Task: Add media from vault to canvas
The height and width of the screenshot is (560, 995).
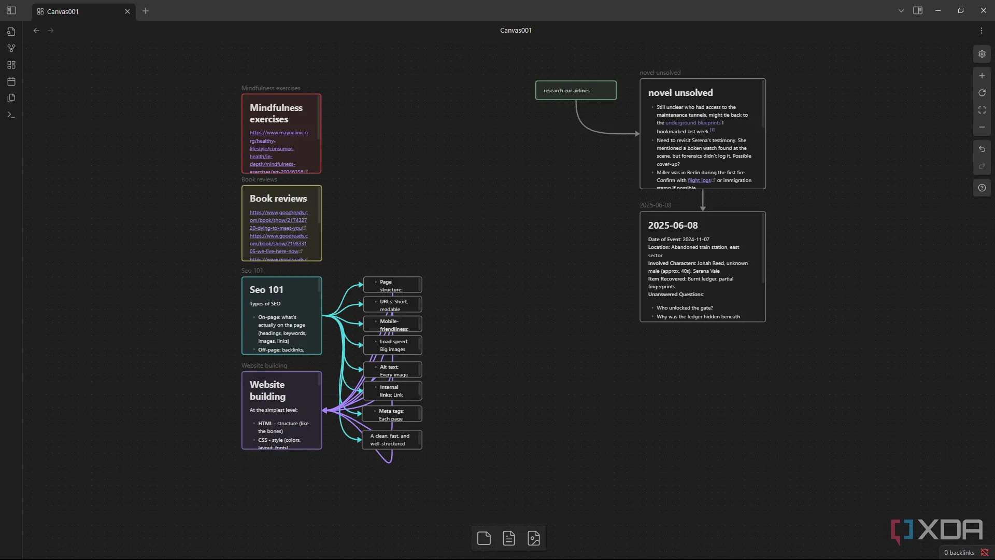Action: [533, 538]
